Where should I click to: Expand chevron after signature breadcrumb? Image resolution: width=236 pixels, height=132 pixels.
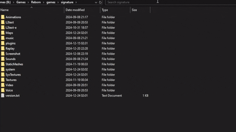click(x=76, y=2)
